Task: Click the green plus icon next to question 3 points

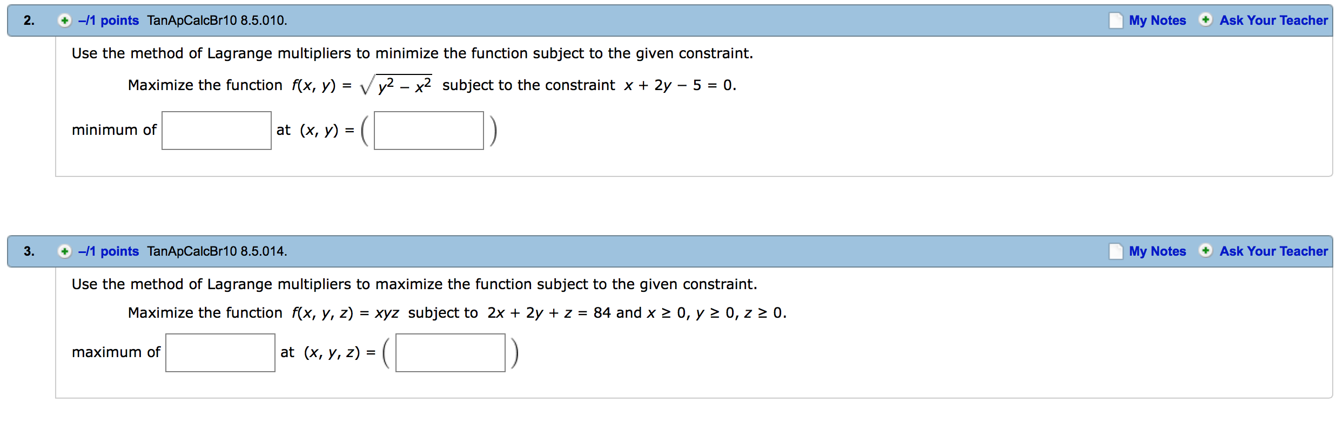Action: click(x=64, y=251)
